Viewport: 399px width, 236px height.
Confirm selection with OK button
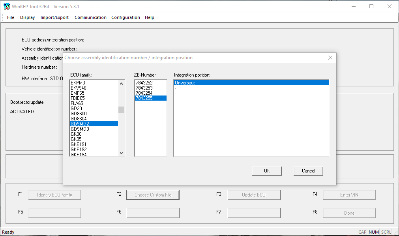267,171
